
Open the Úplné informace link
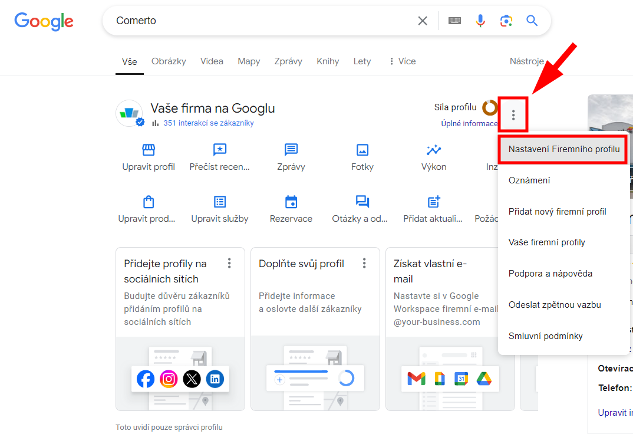pos(469,124)
